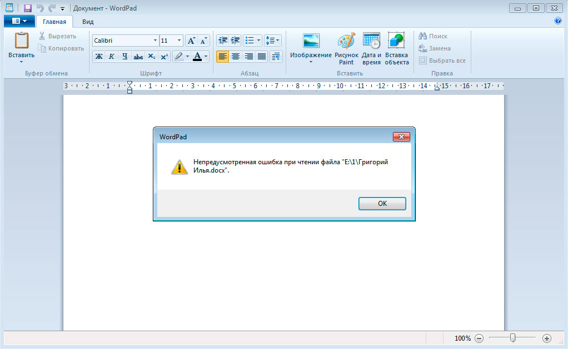The width and height of the screenshot is (568, 349).
Task: Toggle bold Ж formatting
Action: (99, 57)
